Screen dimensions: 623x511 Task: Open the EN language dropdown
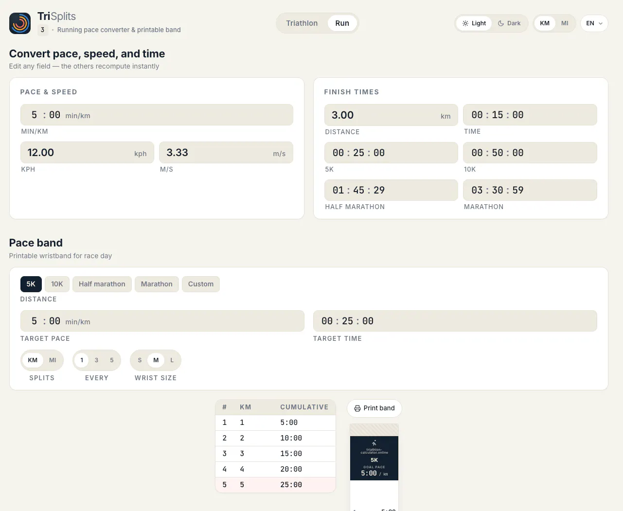[594, 23]
